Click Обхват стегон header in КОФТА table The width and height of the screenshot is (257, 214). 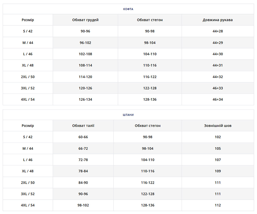150,20
